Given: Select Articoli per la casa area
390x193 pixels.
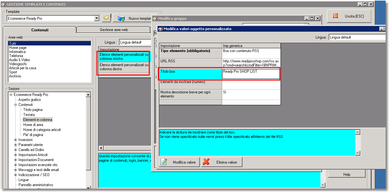Looking at the screenshot, I should coord(23,68).
